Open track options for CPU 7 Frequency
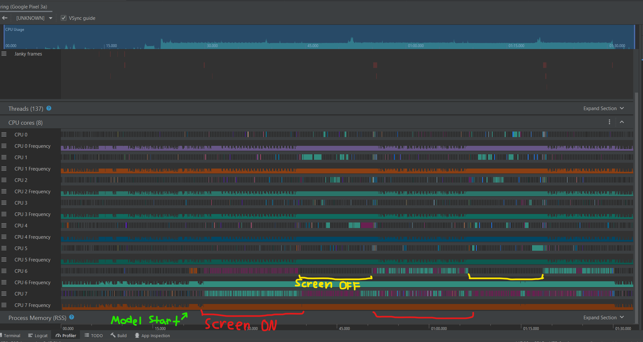The width and height of the screenshot is (643, 342). tap(4, 305)
